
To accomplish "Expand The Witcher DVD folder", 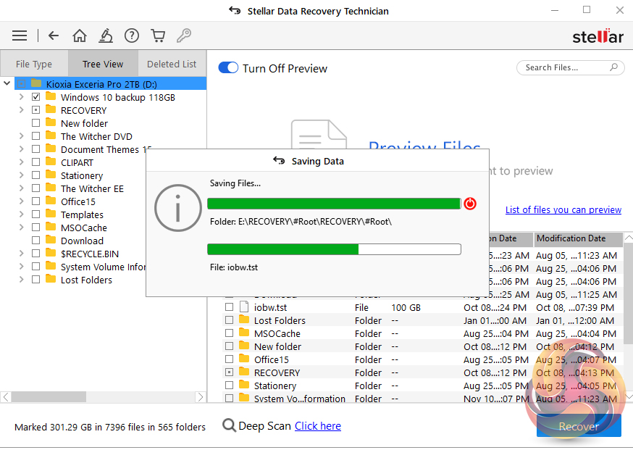I will 22,136.
